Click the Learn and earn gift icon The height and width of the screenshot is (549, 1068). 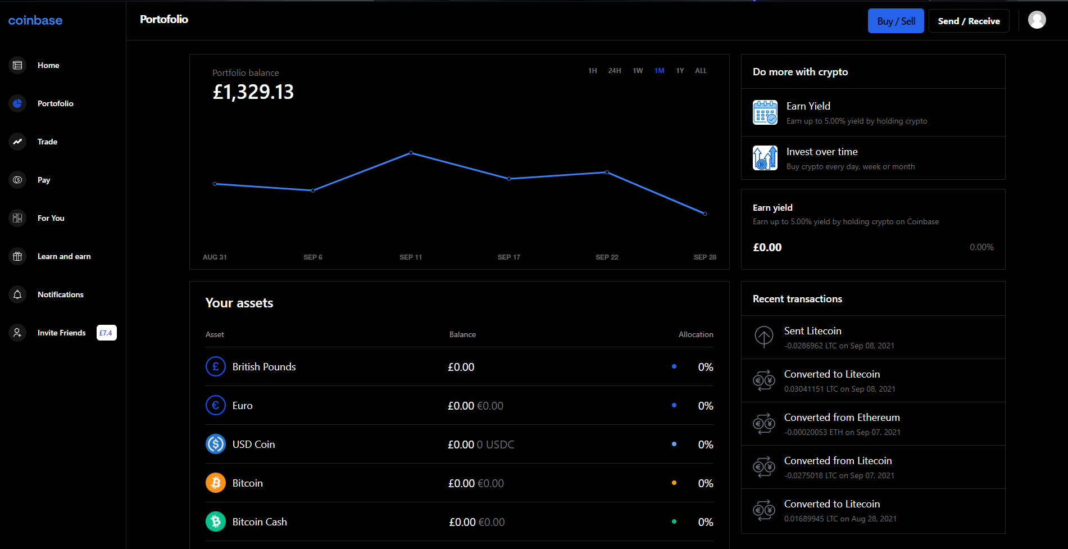coord(17,256)
